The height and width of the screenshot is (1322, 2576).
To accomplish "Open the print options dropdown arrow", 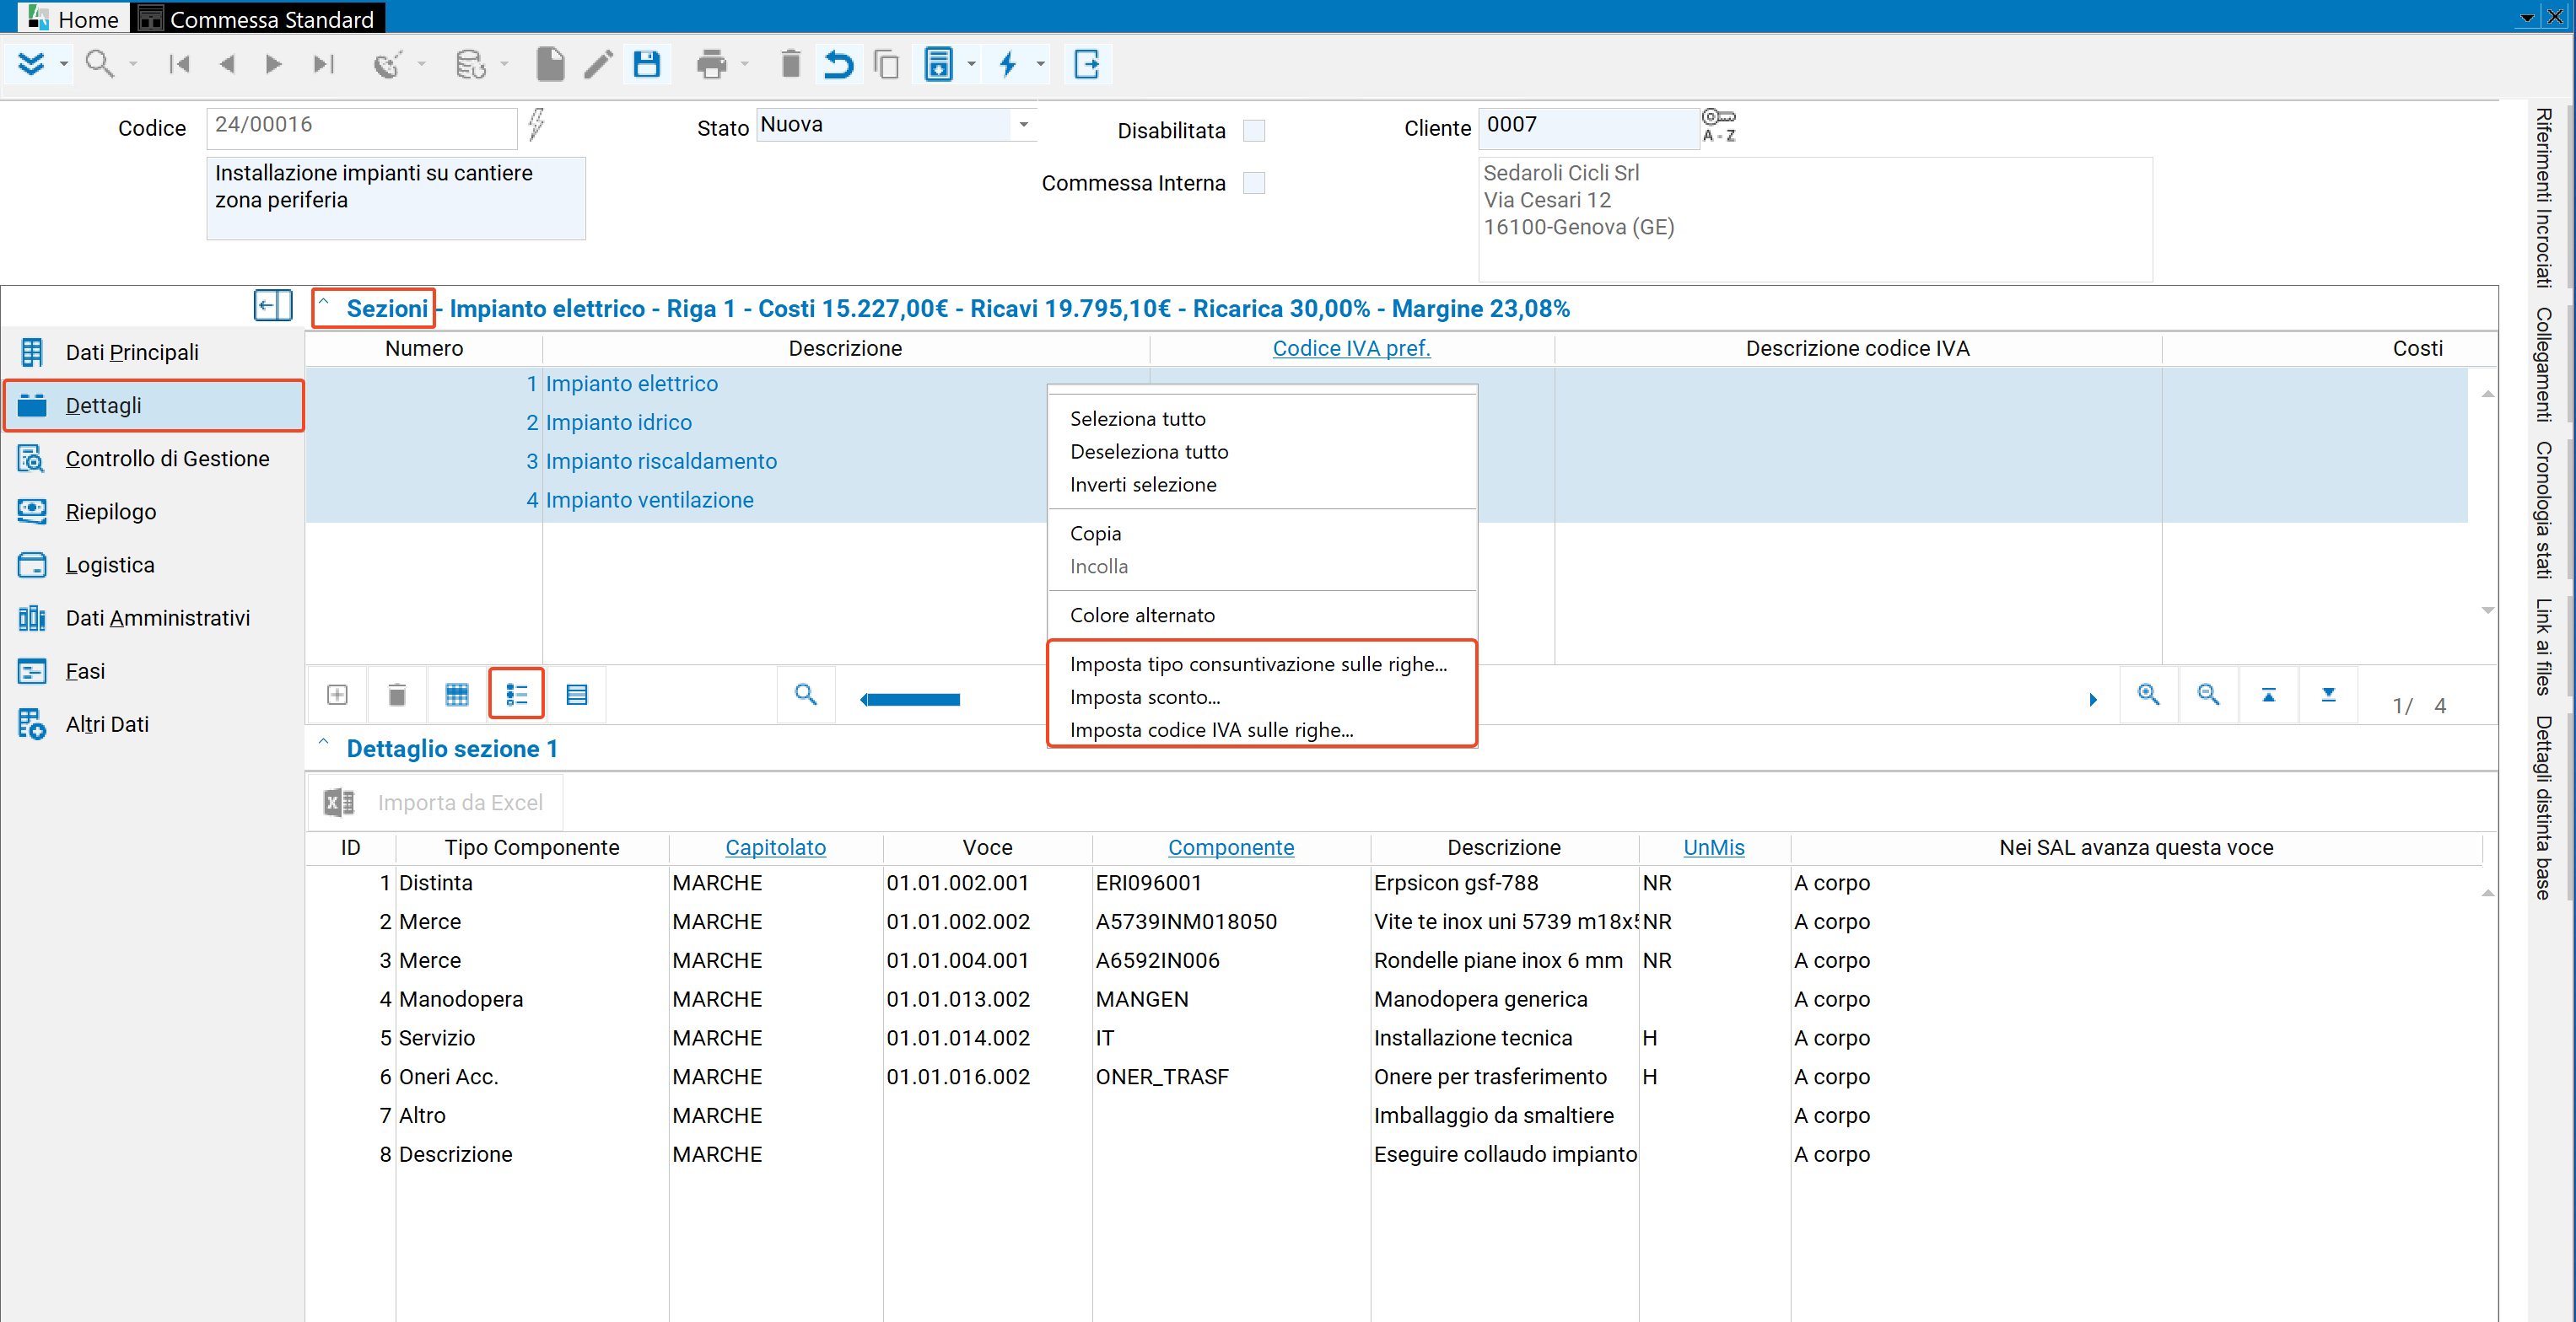I will 744,65.
